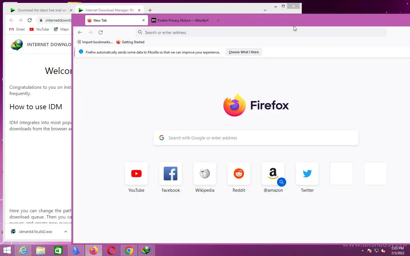Open the Wikipedia shortcut tile
410x256 pixels.
coord(205,174)
